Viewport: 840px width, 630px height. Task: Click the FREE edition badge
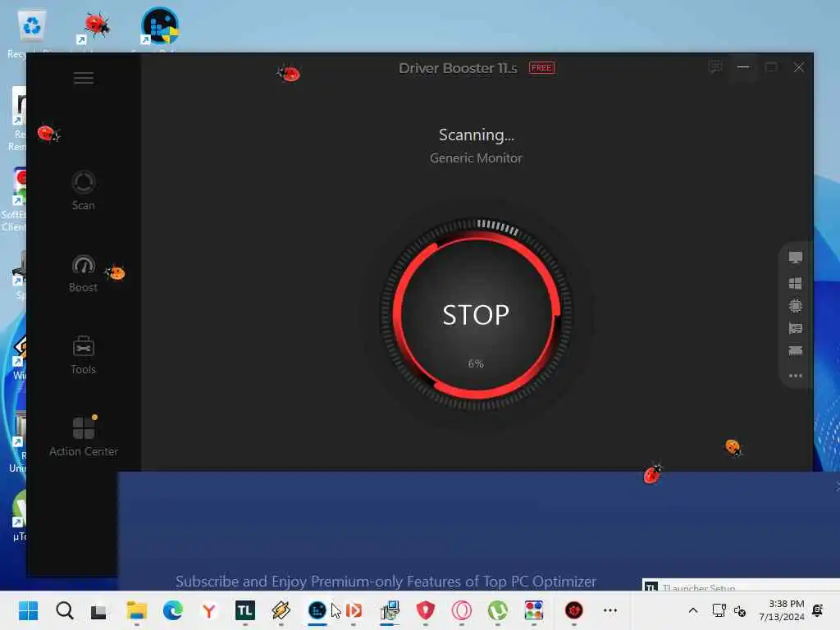pyautogui.click(x=541, y=68)
